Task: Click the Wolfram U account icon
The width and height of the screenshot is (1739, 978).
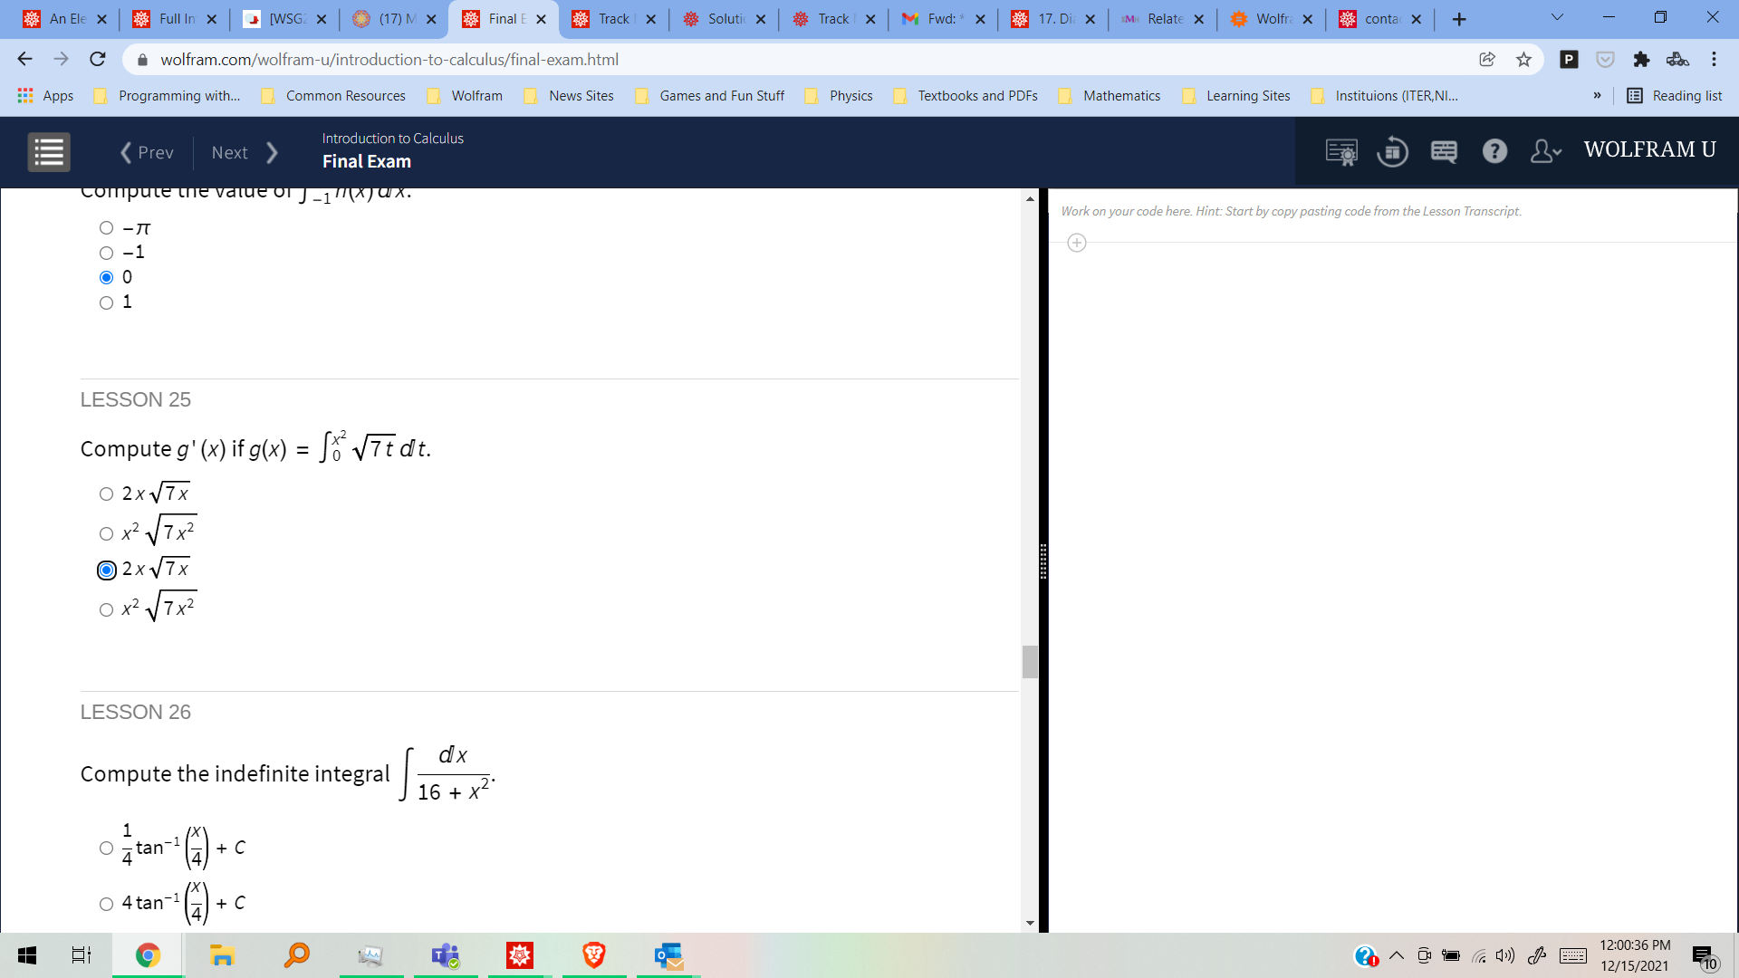Action: (x=1547, y=149)
